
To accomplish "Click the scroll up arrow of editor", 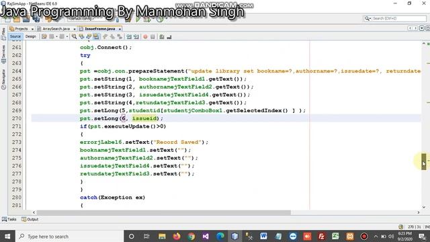I will click(x=424, y=44).
